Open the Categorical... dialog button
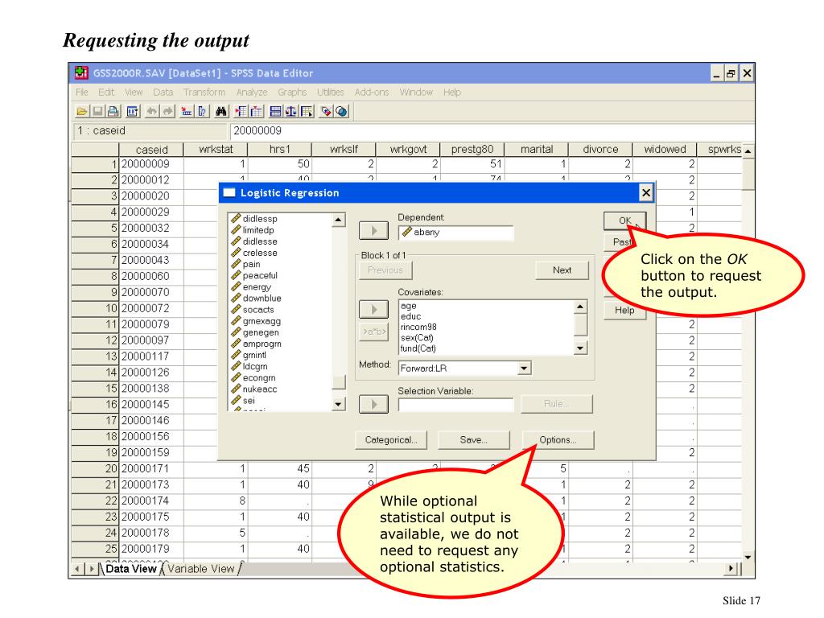The image size is (824, 618). click(x=391, y=440)
